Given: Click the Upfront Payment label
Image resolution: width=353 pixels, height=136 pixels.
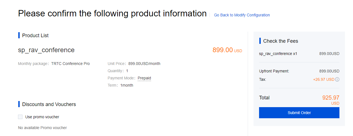Looking at the screenshot, I should [x=274, y=71].
